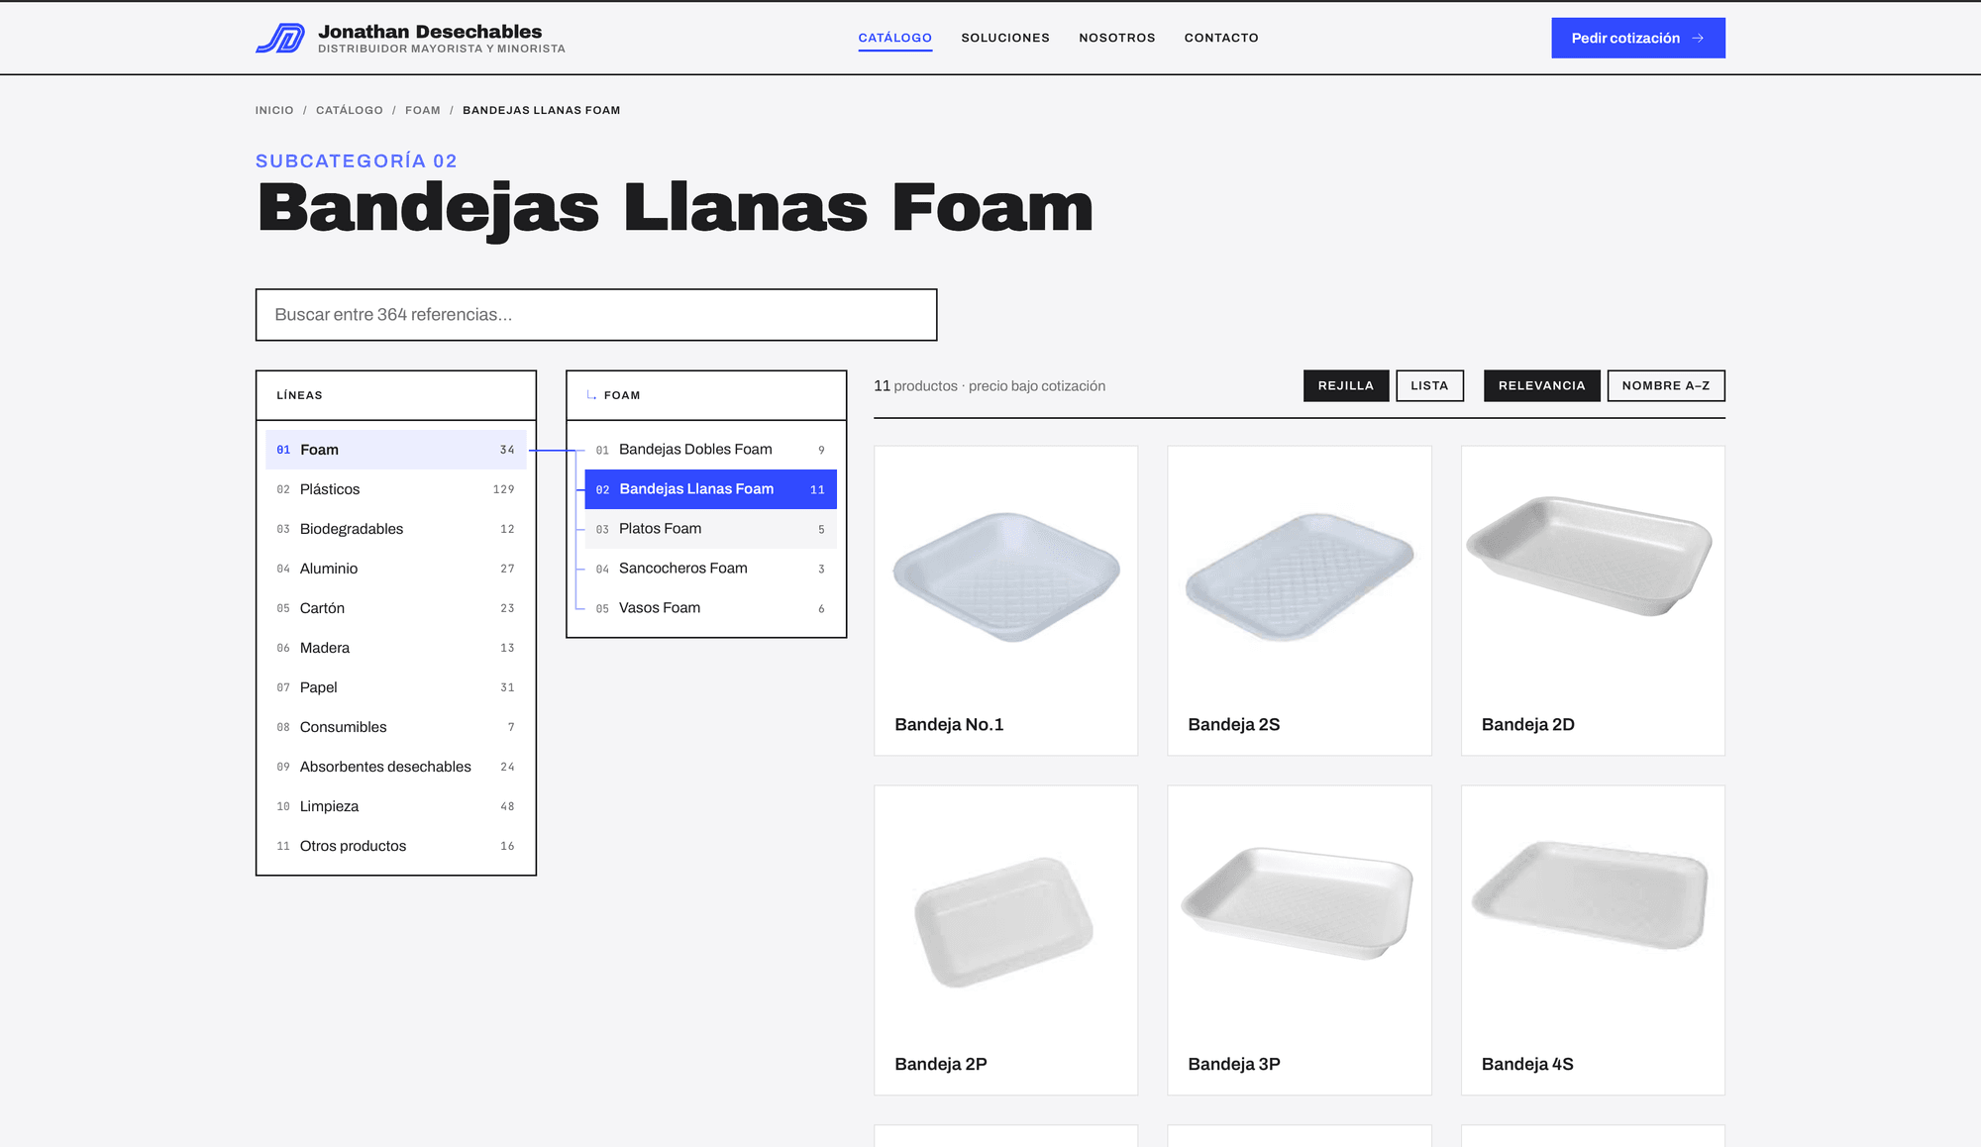Screen dimensions: 1981x1147
Task: Open the Contacto nav item
Action: (1221, 38)
